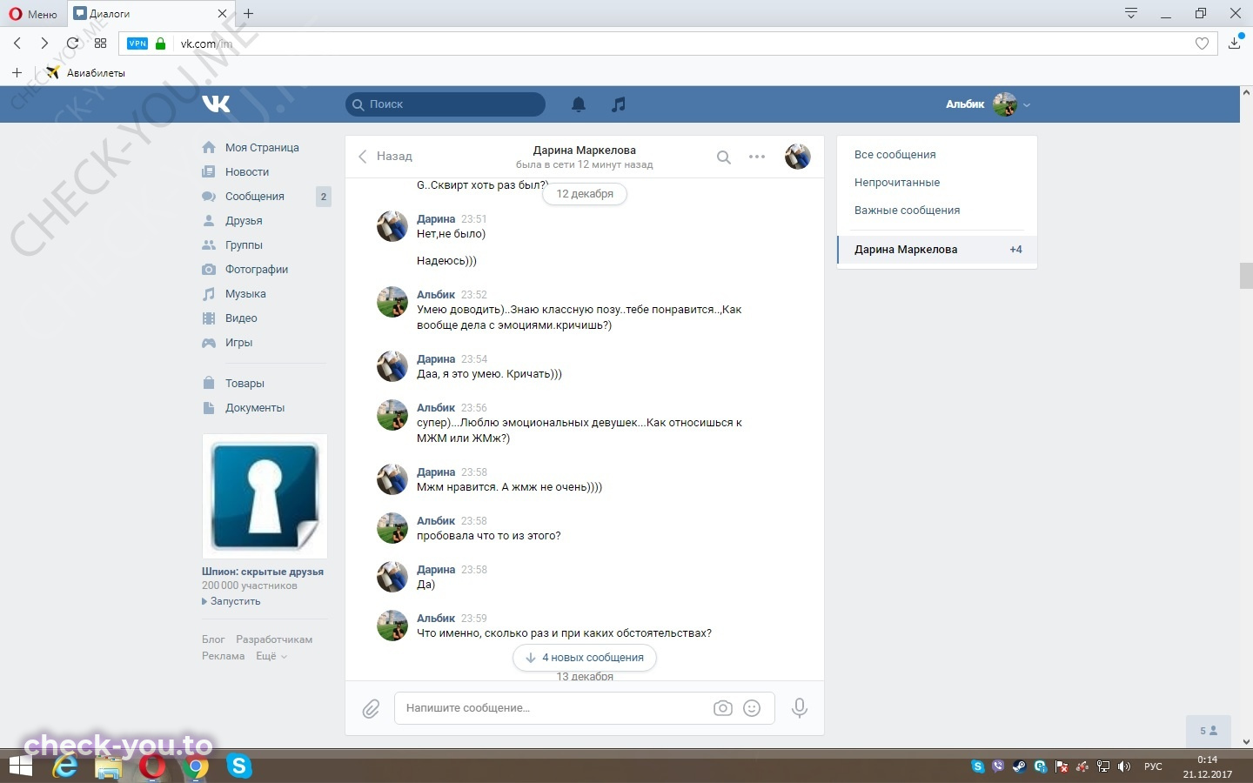The image size is (1253, 783).
Task: Open conversation actions three-dots menu
Action: point(757,157)
